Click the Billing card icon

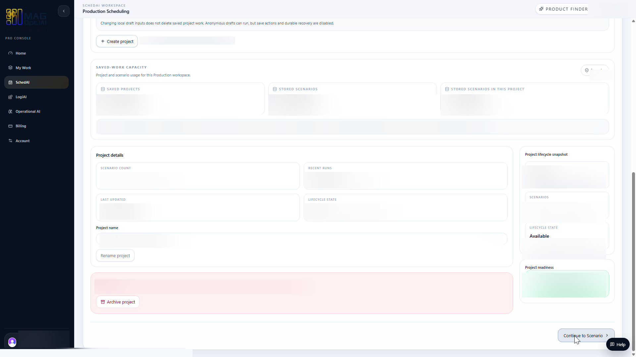10,126
